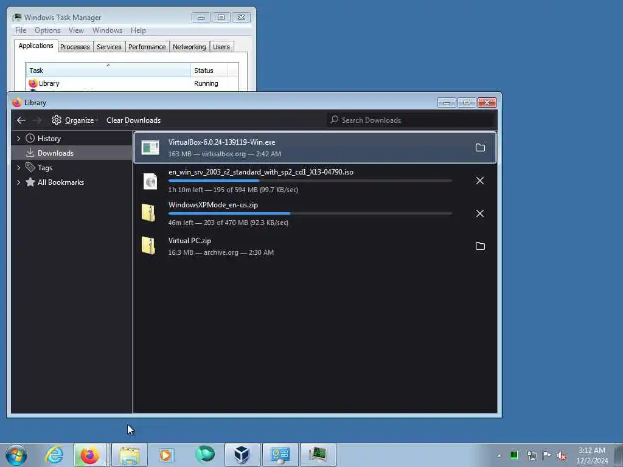The image size is (623, 467).
Task: Open VirtualBox cube icon on taskbar
Action: pos(242,455)
